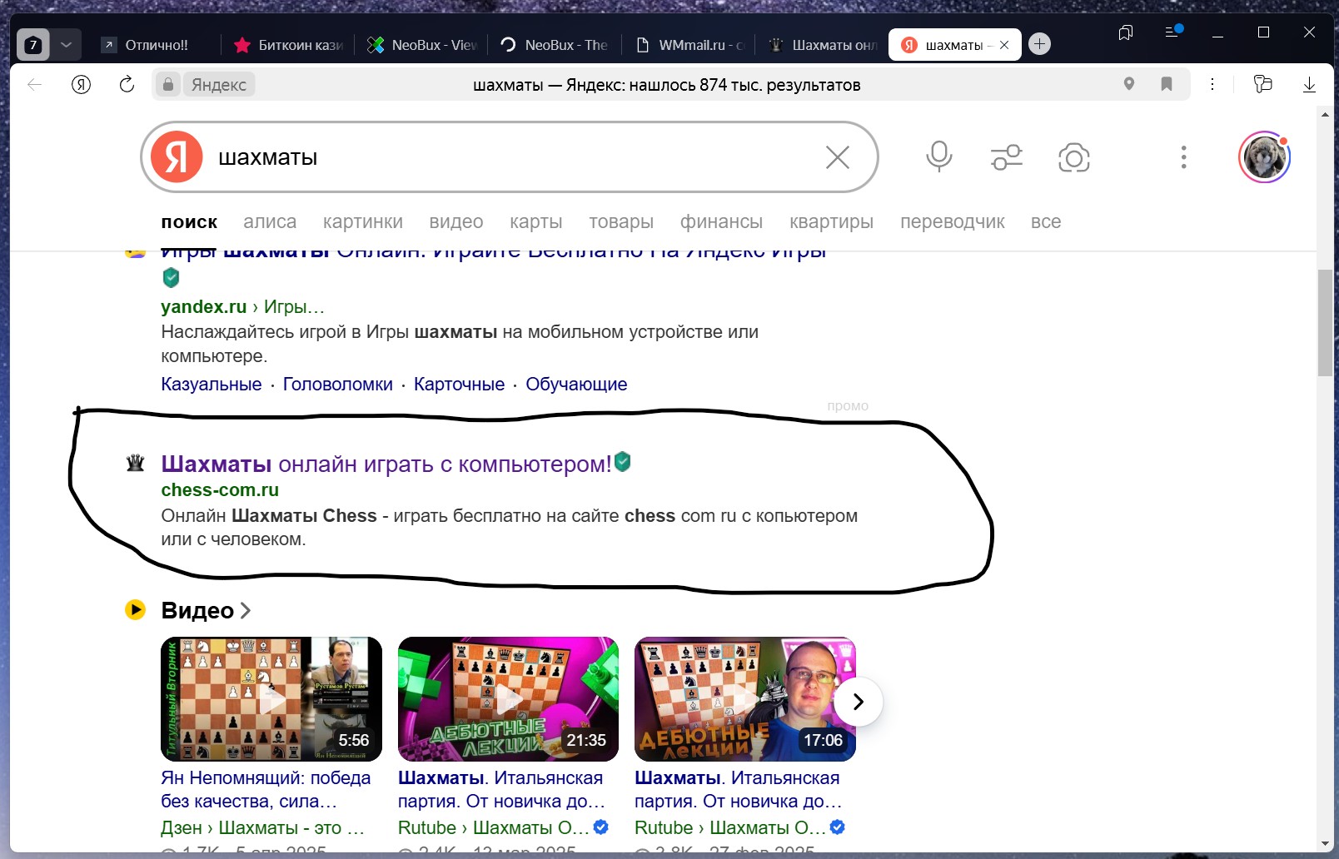Select the товары tab
The height and width of the screenshot is (859, 1339).
621,222
